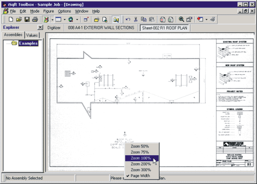Close the Explorer panel
Screen dimensions: 257x184
pyautogui.click(x=40, y=27)
